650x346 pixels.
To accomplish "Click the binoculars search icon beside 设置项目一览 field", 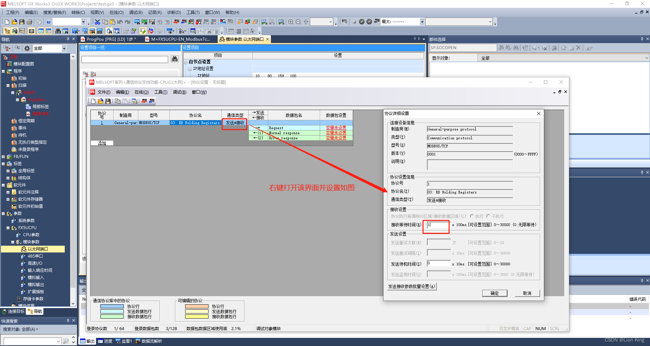I will point(174,59).
